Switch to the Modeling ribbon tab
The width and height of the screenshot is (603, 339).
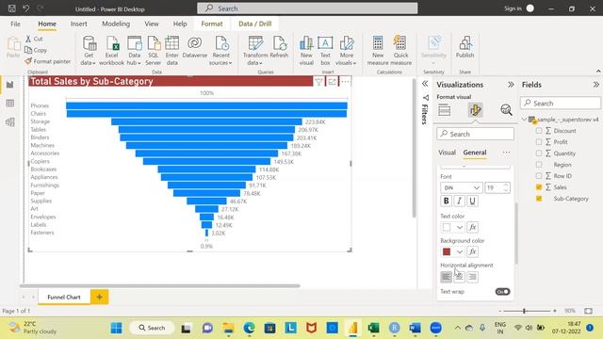click(x=116, y=24)
